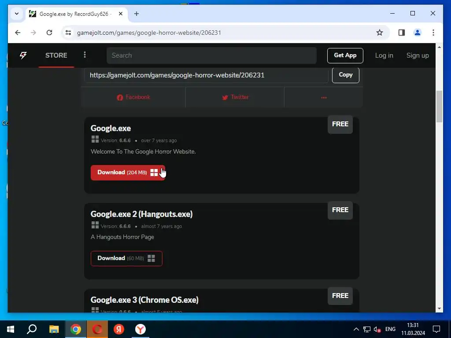Reload the gamejolt page

(49, 33)
